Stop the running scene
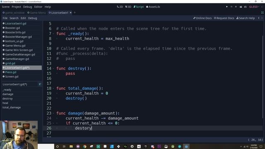This screenshot has height=149, width=265. (236, 7)
